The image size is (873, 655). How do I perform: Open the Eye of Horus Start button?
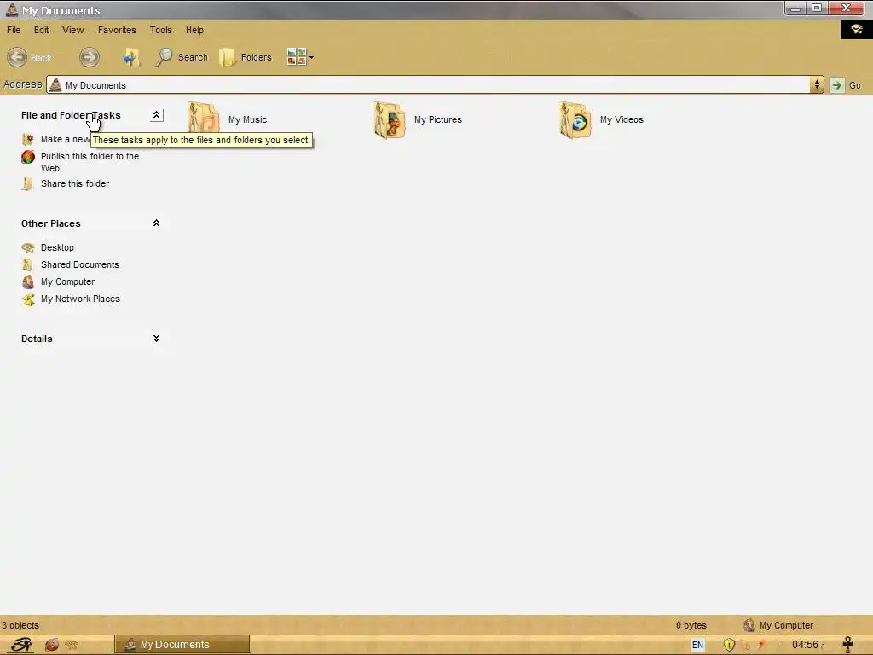click(21, 645)
